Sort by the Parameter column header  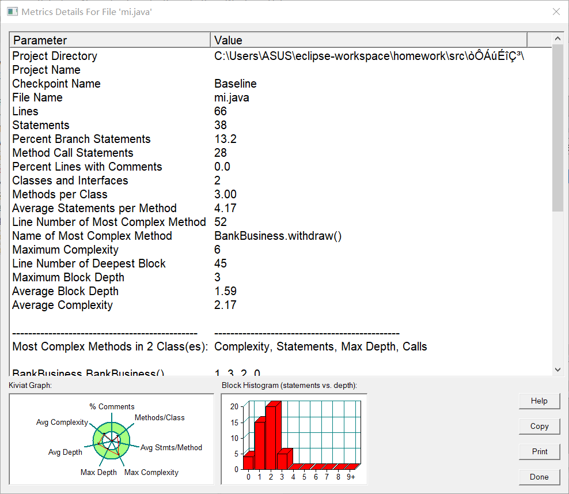tap(110, 40)
